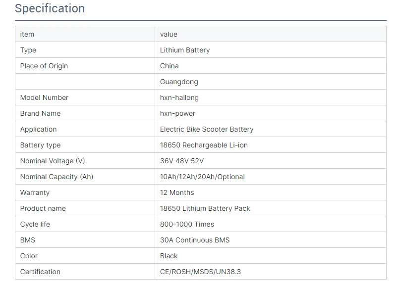
Task: Select the '800-1000 Times' cycle life value
Action: [187, 224]
